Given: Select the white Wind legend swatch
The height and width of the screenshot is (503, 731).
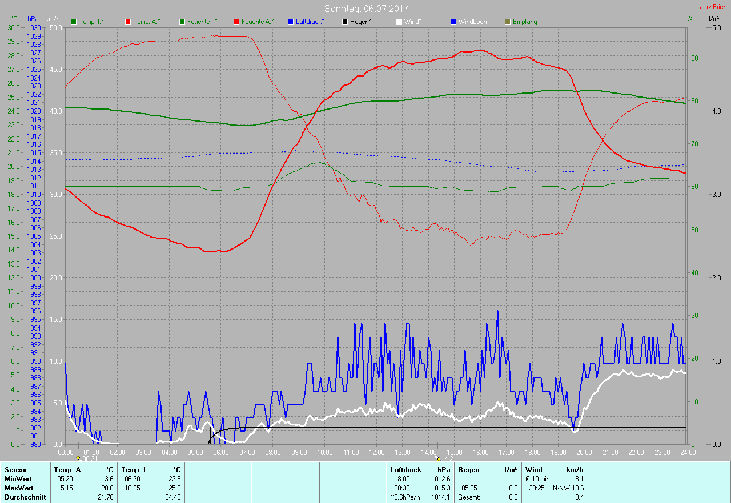Looking at the screenshot, I should 399,22.
